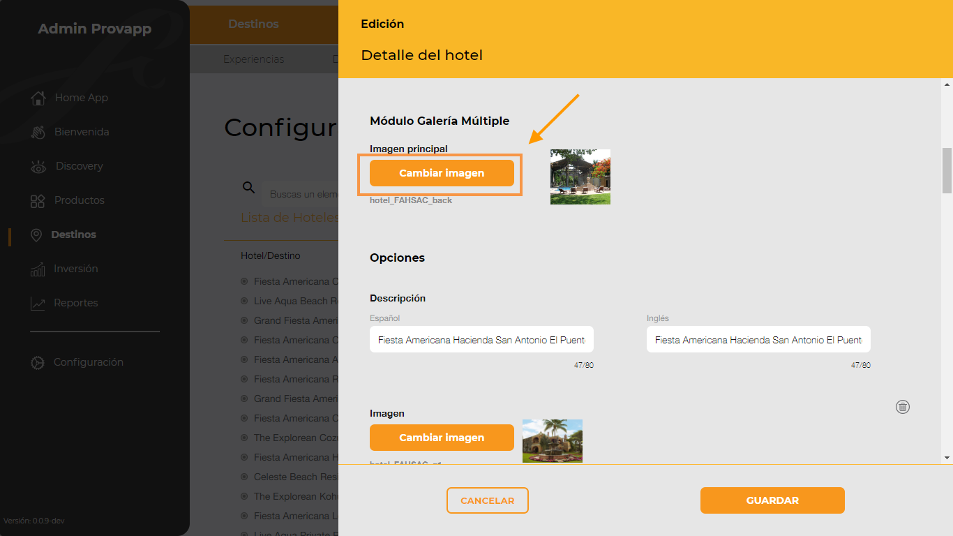
Task: Click the Productos grid icon
Action: point(38,201)
